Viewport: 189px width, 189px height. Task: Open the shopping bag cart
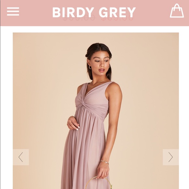tap(177, 11)
